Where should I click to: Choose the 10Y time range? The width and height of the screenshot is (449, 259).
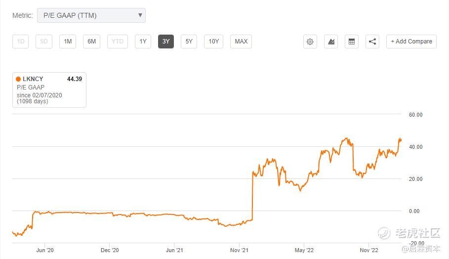point(213,42)
